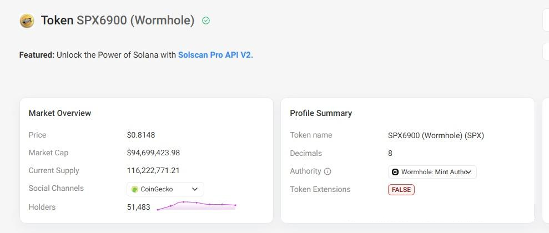Click the Token SPX6900 (Wormhole) page title
Image resolution: width=549 pixels, height=233 pixels.
tap(118, 21)
